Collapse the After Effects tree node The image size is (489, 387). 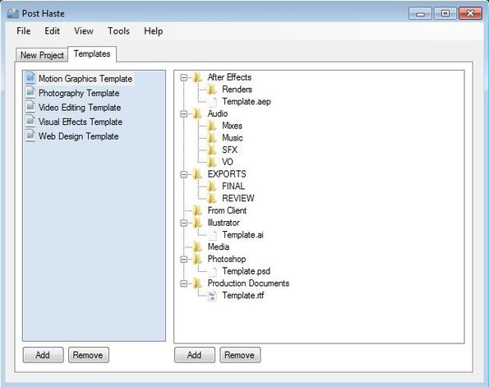pos(184,77)
